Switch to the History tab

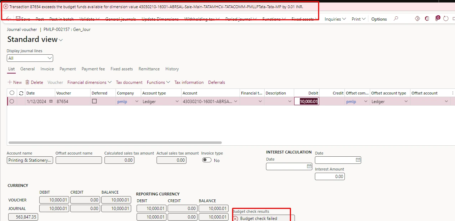[172, 69]
